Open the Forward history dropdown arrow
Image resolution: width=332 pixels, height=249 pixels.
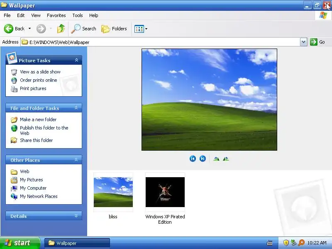[x=51, y=29]
